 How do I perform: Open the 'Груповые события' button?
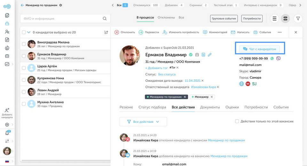coord(224,19)
